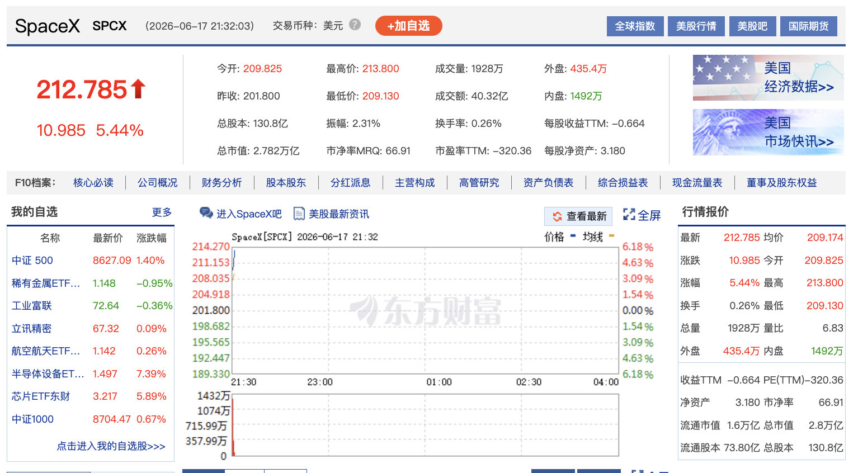Open the 股本股东 tab
Image resolution: width=858 pixels, height=473 pixels.
pyautogui.click(x=286, y=183)
